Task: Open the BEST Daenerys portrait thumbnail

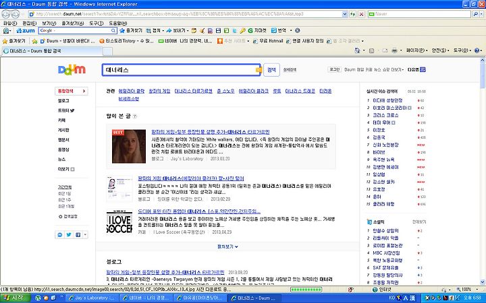Action: pyautogui.click(x=129, y=146)
